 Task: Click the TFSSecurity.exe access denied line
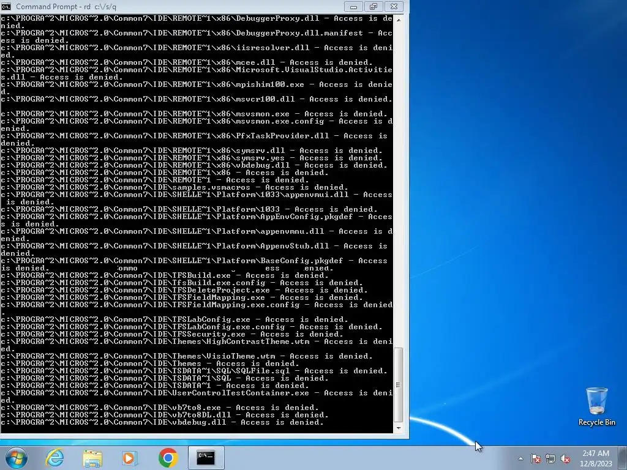point(172,334)
